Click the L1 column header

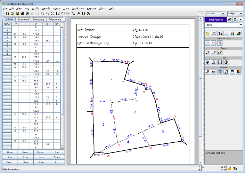24,24
